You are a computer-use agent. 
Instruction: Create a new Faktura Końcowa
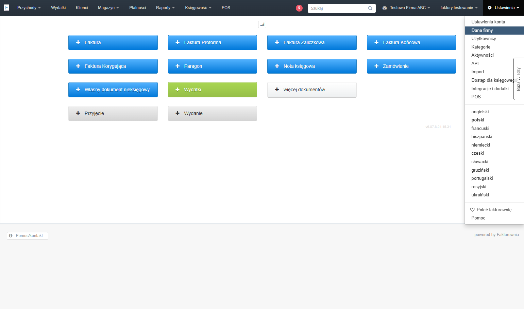[x=411, y=42]
